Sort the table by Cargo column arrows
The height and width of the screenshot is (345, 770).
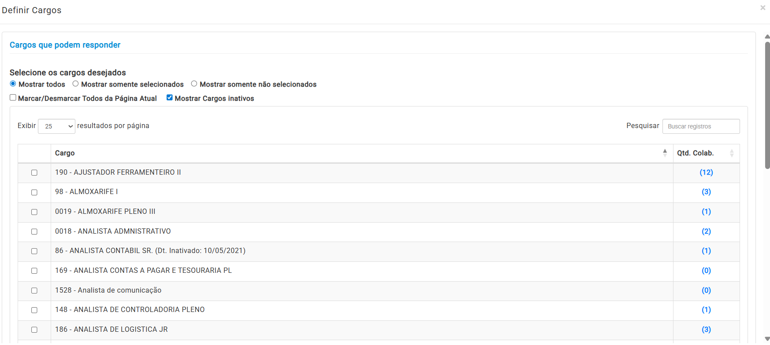tap(665, 153)
